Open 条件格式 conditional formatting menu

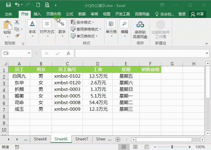pos(82,22)
